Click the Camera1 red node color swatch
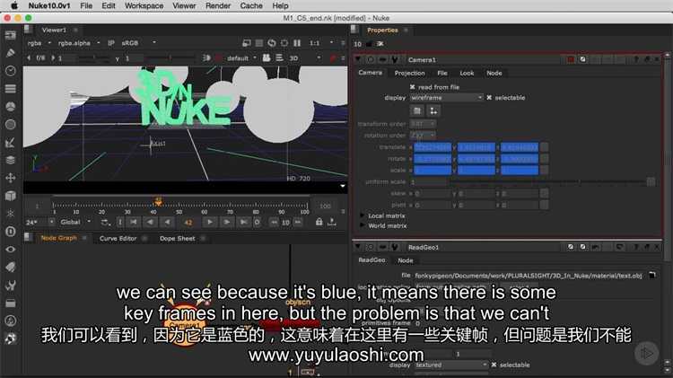The image size is (673, 378). [571, 59]
